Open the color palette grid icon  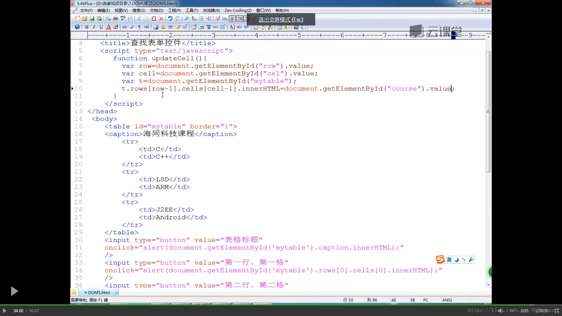[116, 27]
